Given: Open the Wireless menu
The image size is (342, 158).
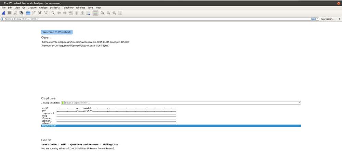Looking at the screenshot, I should (x=80, y=8).
